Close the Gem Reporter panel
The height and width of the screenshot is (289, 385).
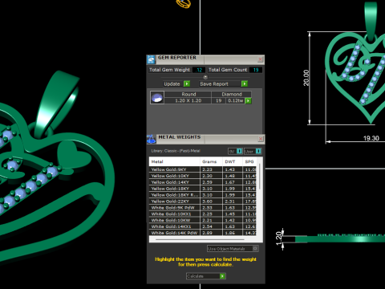(261, 59)
